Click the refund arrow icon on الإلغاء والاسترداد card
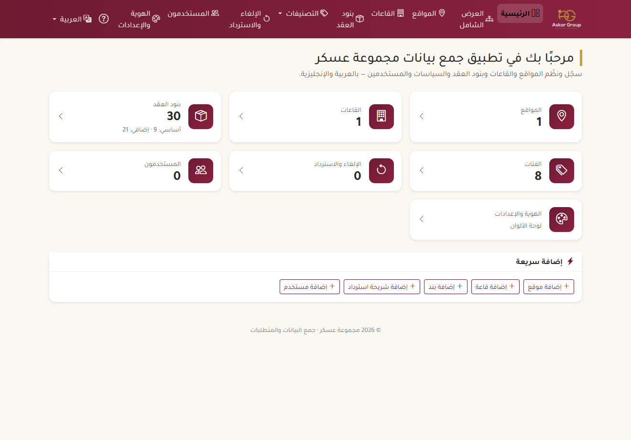 (x=381, y=170)
